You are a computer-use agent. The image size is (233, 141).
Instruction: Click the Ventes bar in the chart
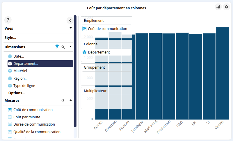pyautogui.click(x=222, y=73)
